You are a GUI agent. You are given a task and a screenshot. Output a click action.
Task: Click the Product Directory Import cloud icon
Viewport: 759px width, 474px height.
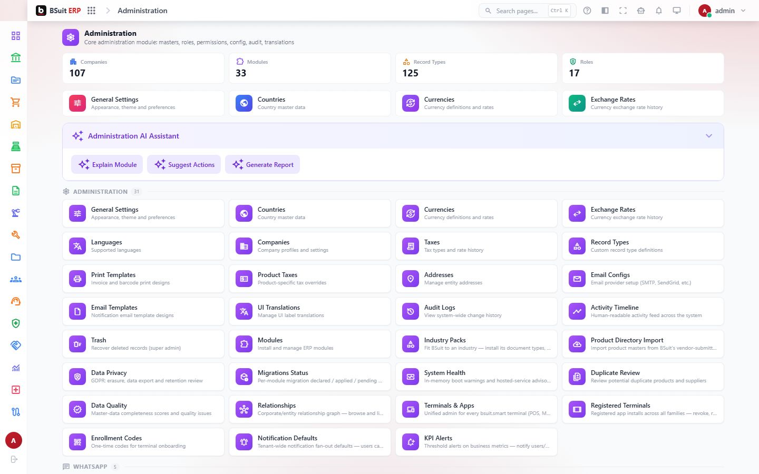pyautogui.click(x=577, y=344)
